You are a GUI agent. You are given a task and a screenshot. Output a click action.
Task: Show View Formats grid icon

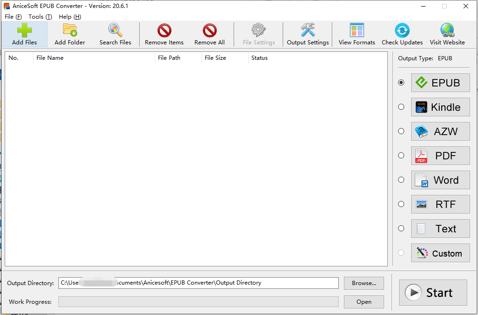[357, 30]
